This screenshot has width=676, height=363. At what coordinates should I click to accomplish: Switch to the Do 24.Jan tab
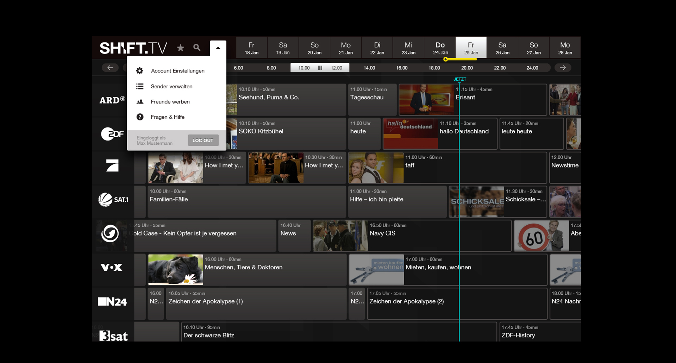(440, 48)
